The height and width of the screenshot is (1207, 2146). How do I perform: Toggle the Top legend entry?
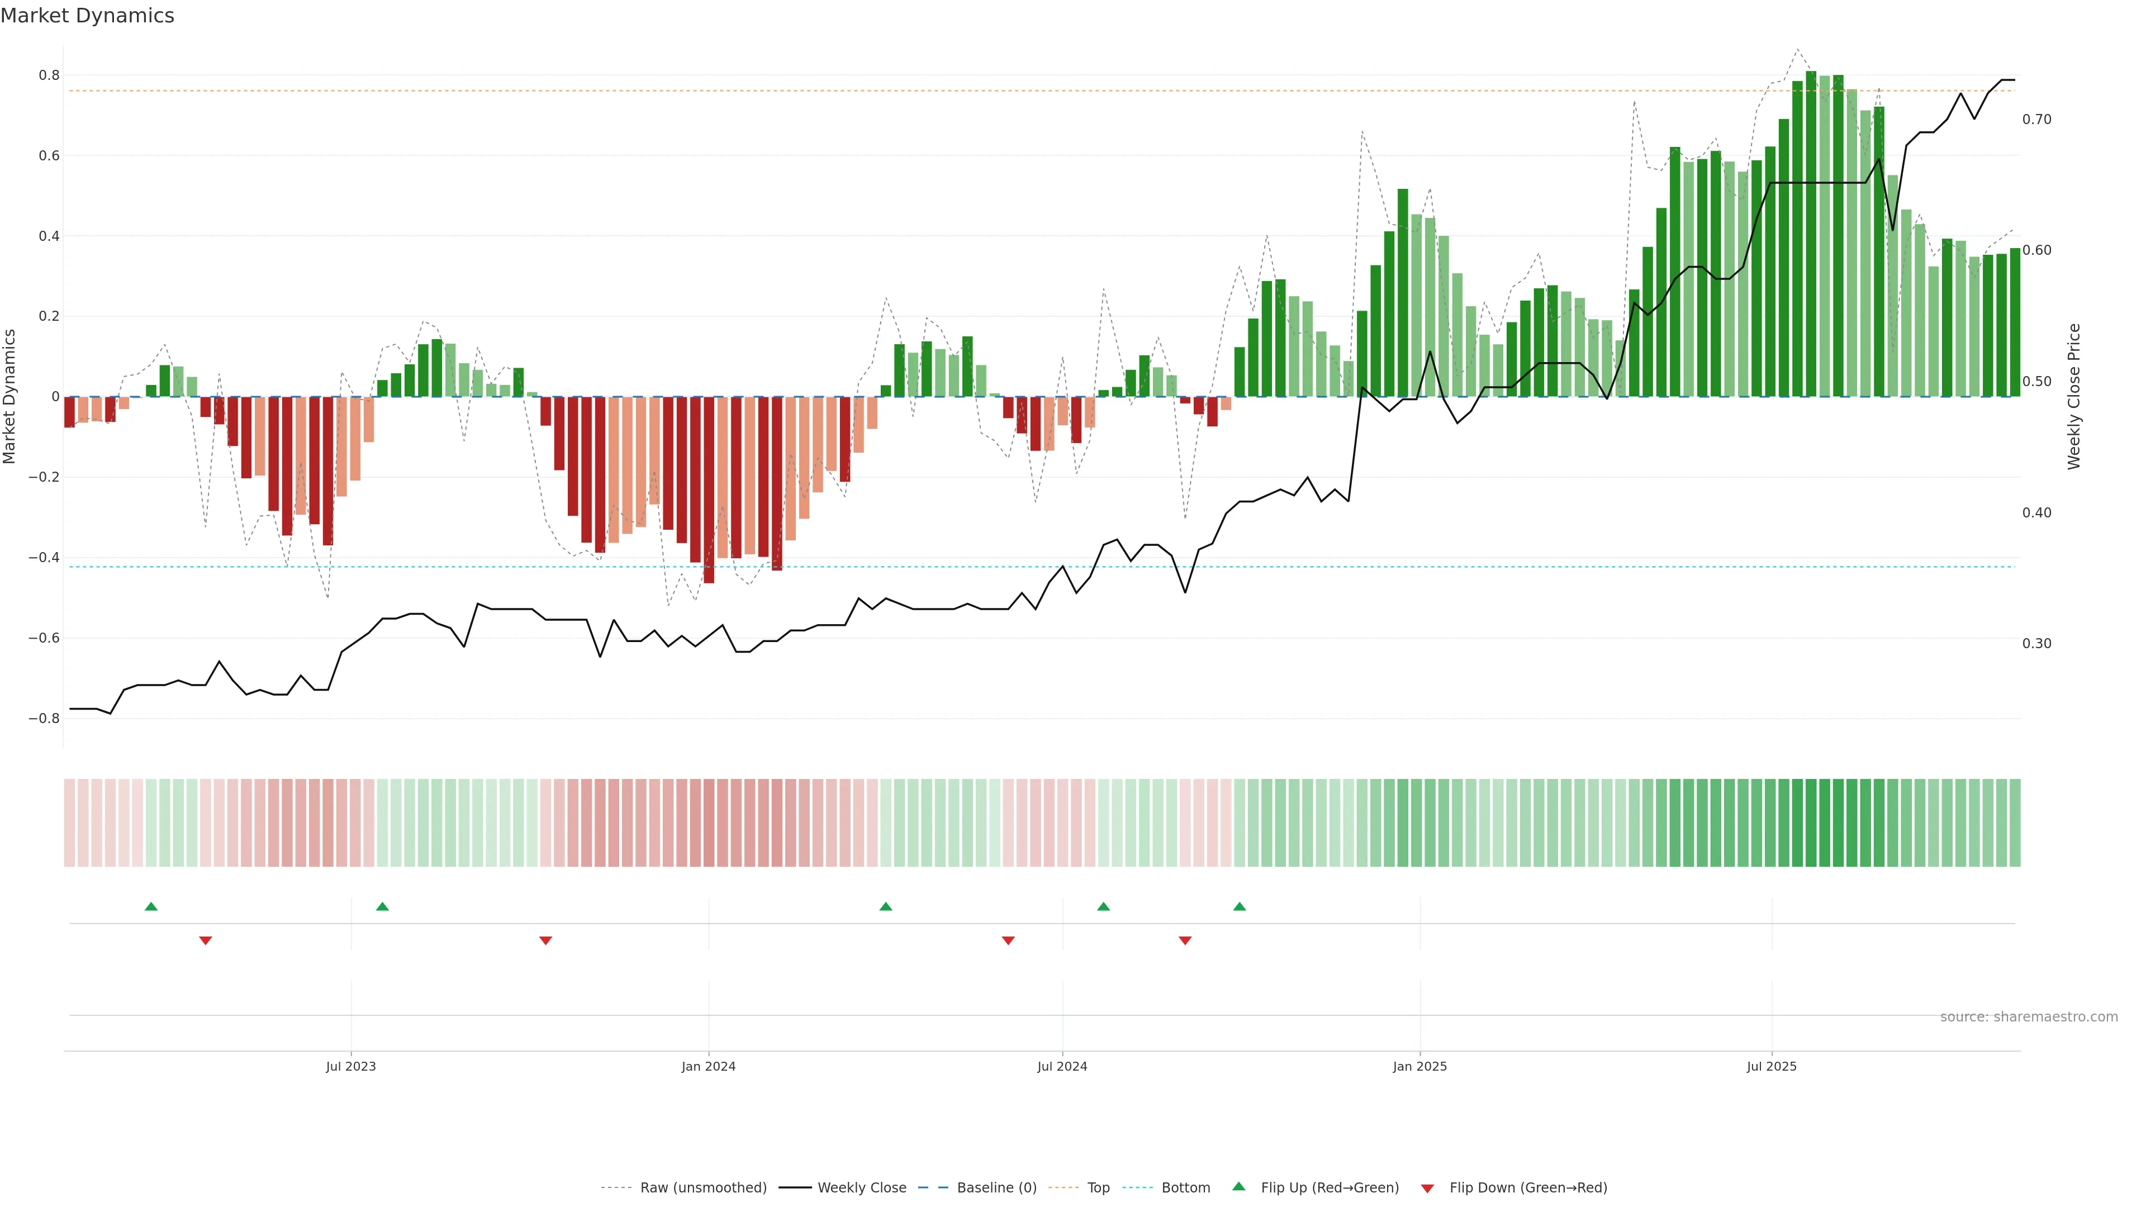1098,1188
